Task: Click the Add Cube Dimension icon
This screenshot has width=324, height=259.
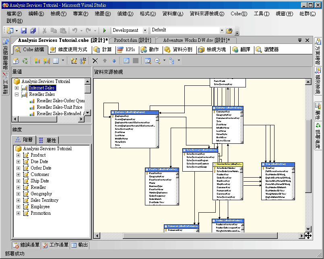Action: click(74, 61)
